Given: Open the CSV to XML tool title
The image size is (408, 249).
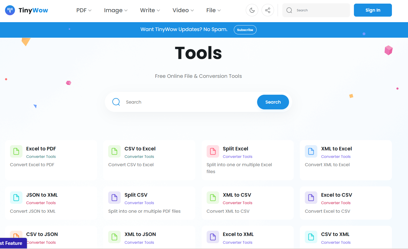Looking at the screenshot, I should (335, 234).
